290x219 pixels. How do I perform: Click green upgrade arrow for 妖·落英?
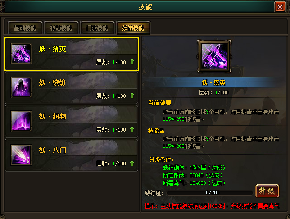click(132, 62)
